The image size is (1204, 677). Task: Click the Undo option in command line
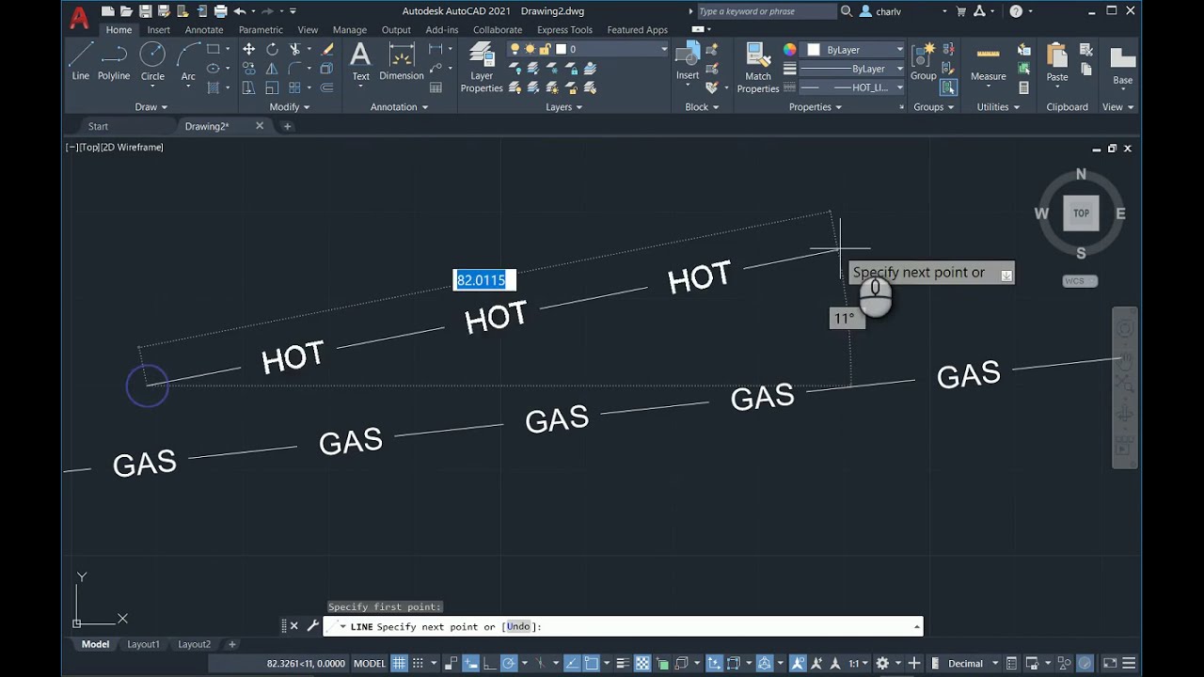coord(518,626)
